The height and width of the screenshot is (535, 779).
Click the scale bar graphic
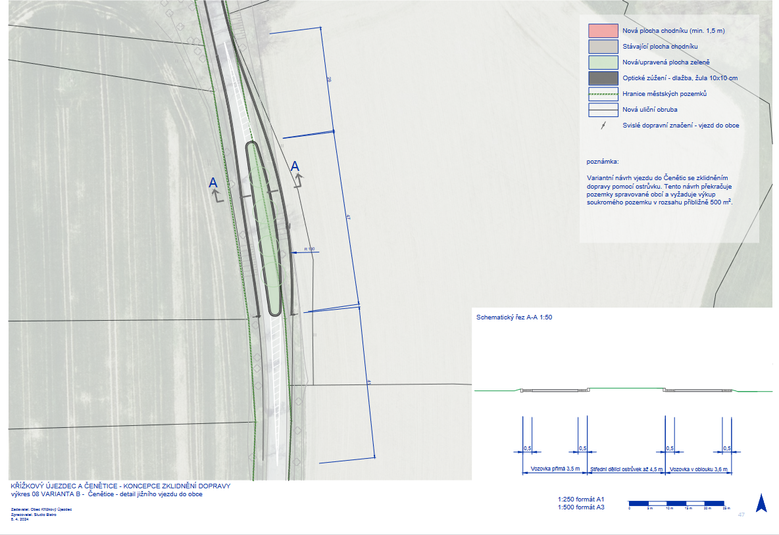pos(677,503)
